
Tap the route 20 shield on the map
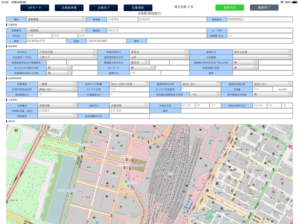tap(66, 214)
